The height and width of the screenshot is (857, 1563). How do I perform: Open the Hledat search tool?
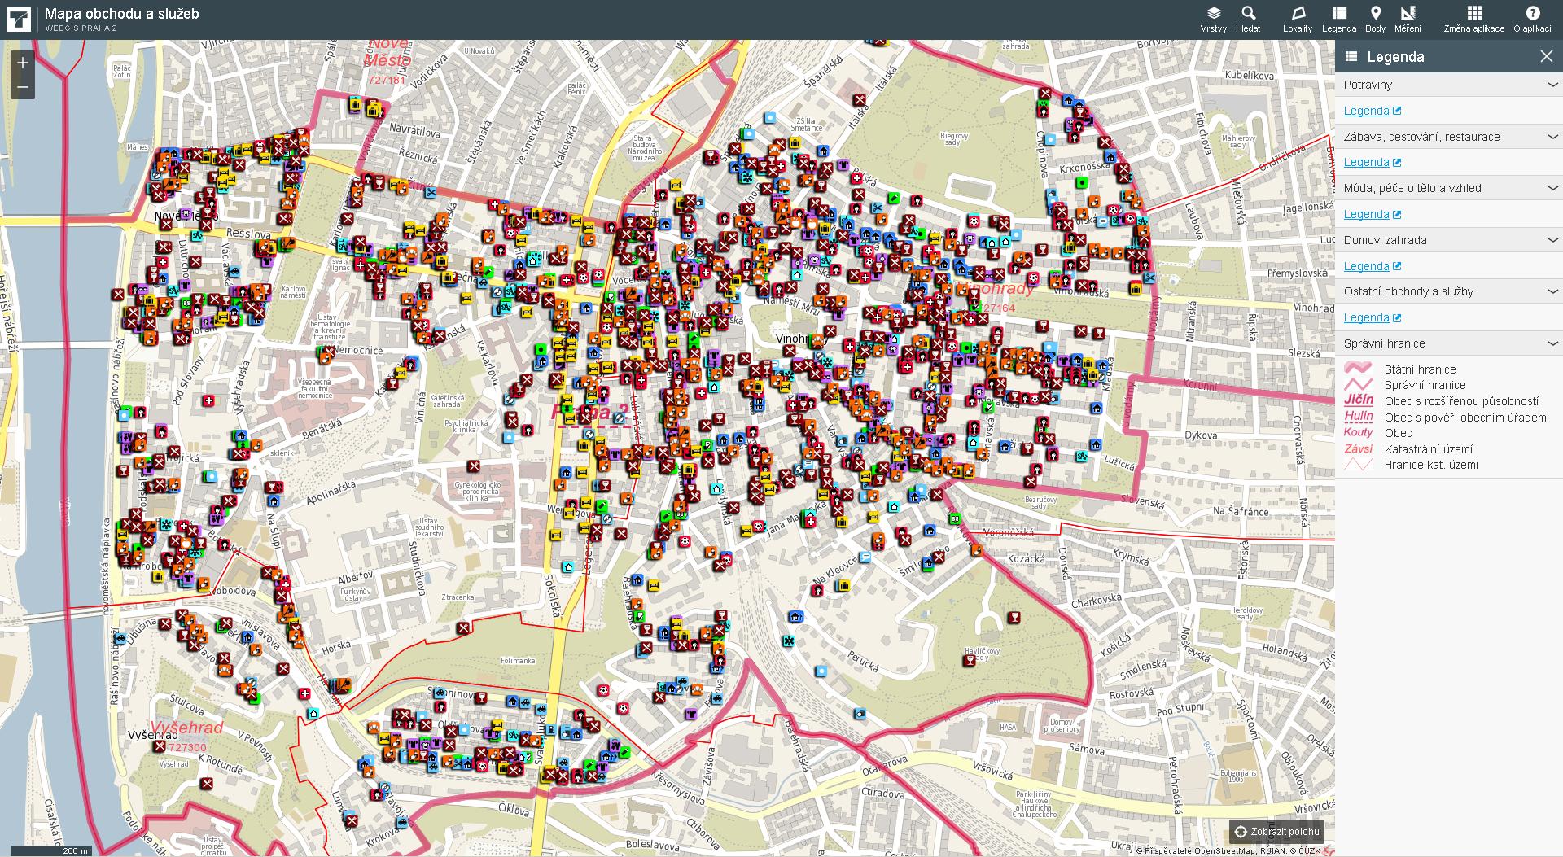[1248, 20]
